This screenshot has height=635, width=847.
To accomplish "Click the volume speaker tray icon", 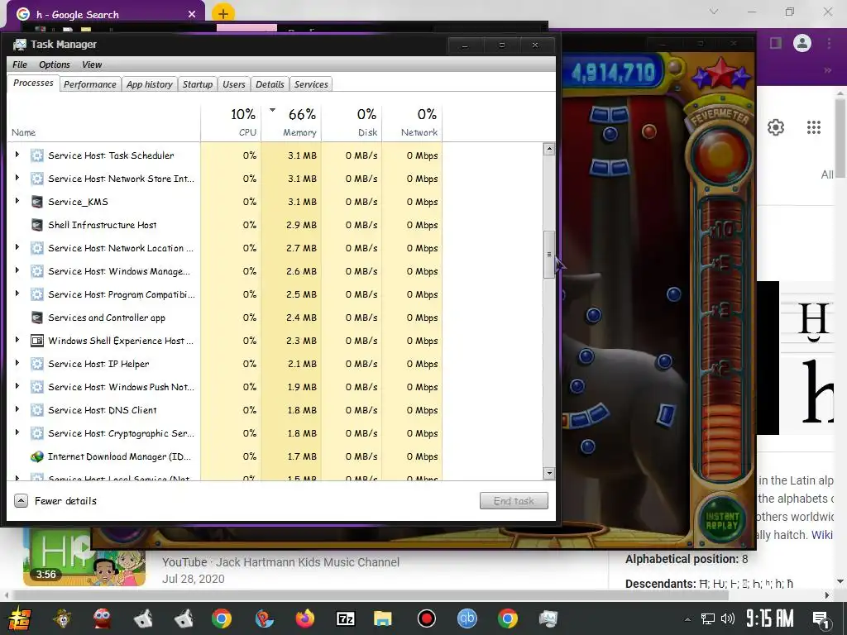I will pos(728,618).
